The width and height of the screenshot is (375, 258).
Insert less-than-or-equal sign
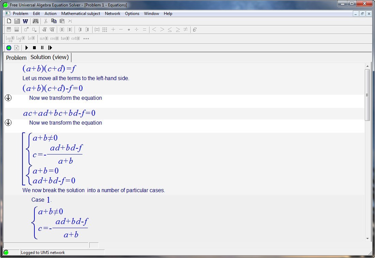170,30
